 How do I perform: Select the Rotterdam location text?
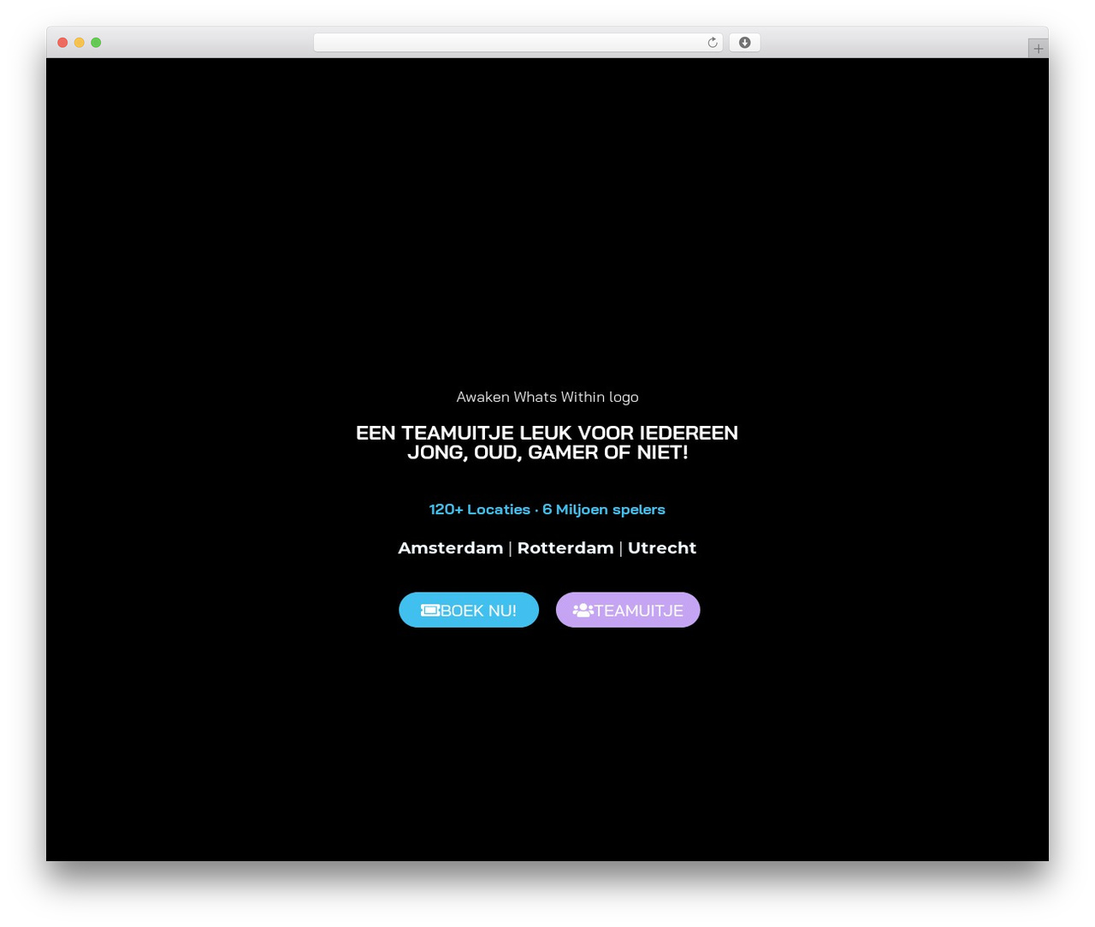565,548
